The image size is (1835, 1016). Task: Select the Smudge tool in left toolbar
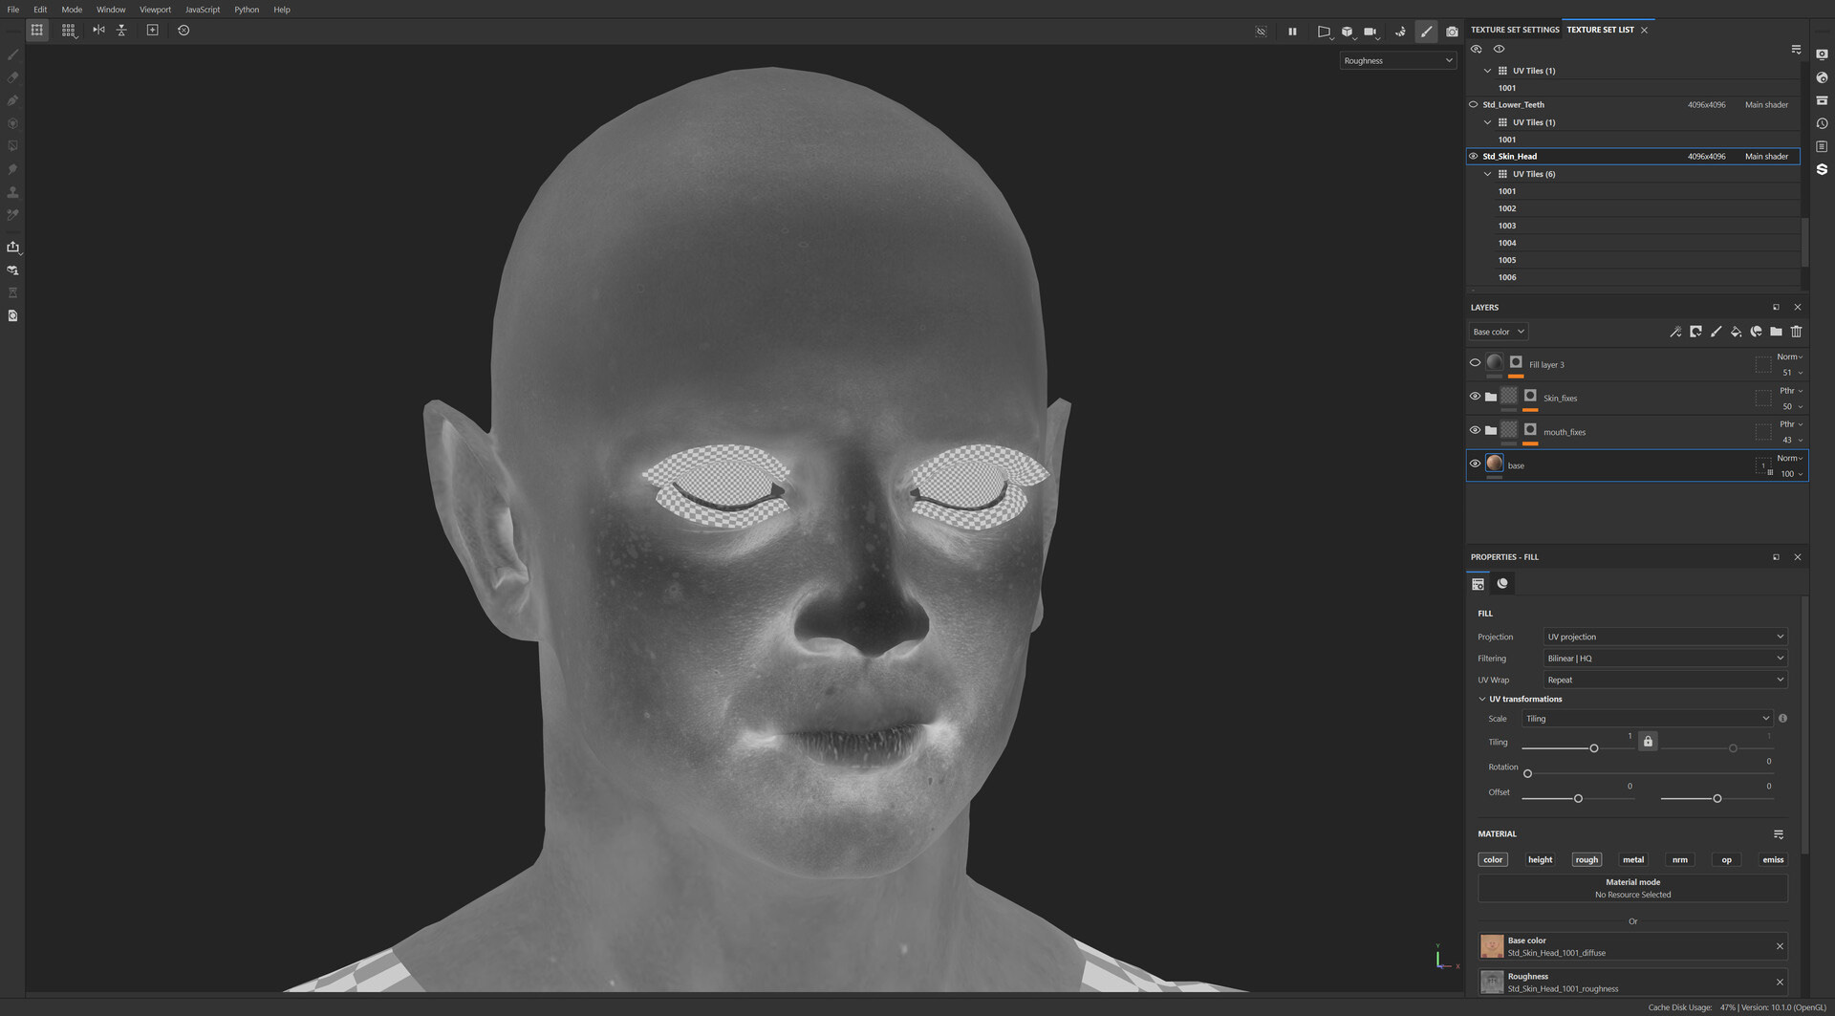click(13, 169)
